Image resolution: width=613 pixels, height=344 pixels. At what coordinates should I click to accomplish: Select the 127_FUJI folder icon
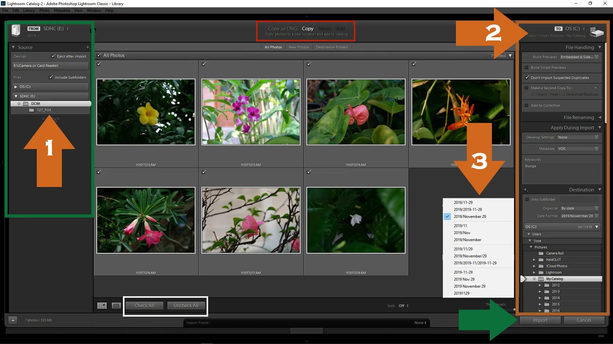coord(31,110)
